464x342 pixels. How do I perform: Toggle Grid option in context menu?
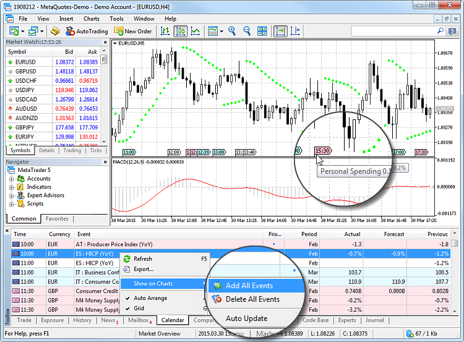click(139, 308)
